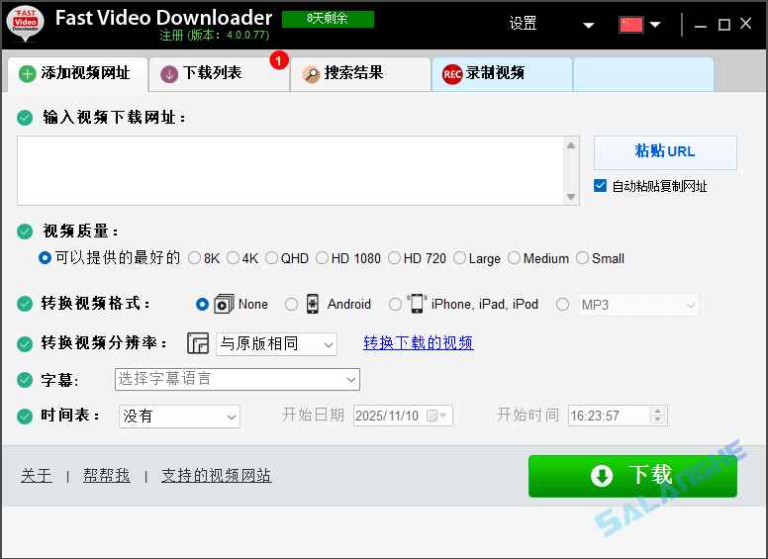
Task: Click the purple download icon on 下载列表 tab
Action: pyautogui.click(x=169, y=74)
